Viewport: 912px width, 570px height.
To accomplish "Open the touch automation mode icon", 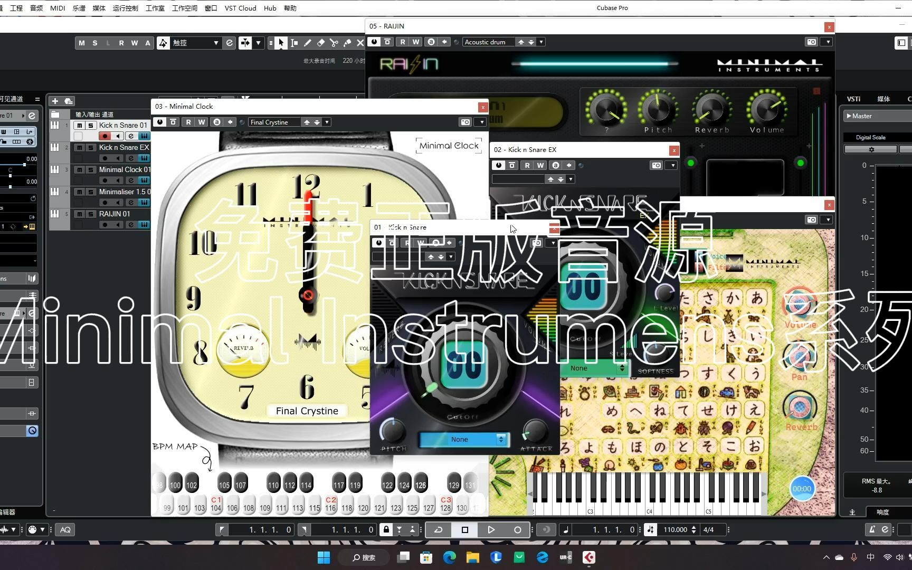I will point(164,43).
